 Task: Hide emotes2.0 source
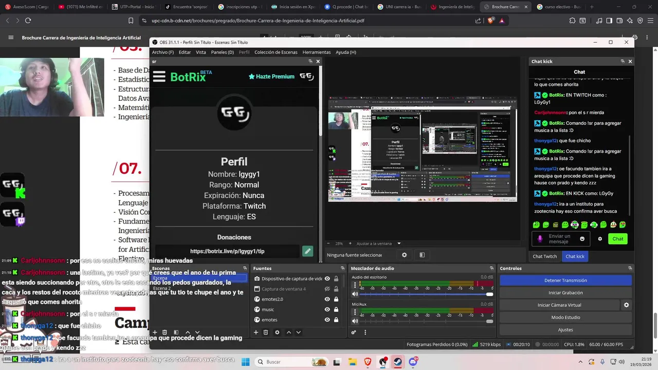pos(327,299)
